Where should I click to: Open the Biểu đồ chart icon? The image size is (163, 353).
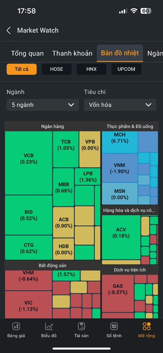pos(49,326)
